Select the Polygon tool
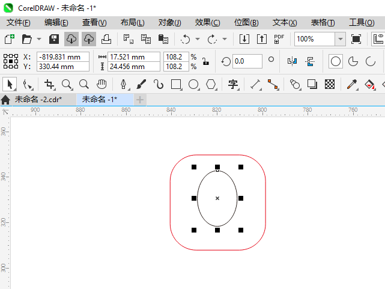Image resolution: width=385 pixels, height=289 pixels. click(x=211, y=84)
